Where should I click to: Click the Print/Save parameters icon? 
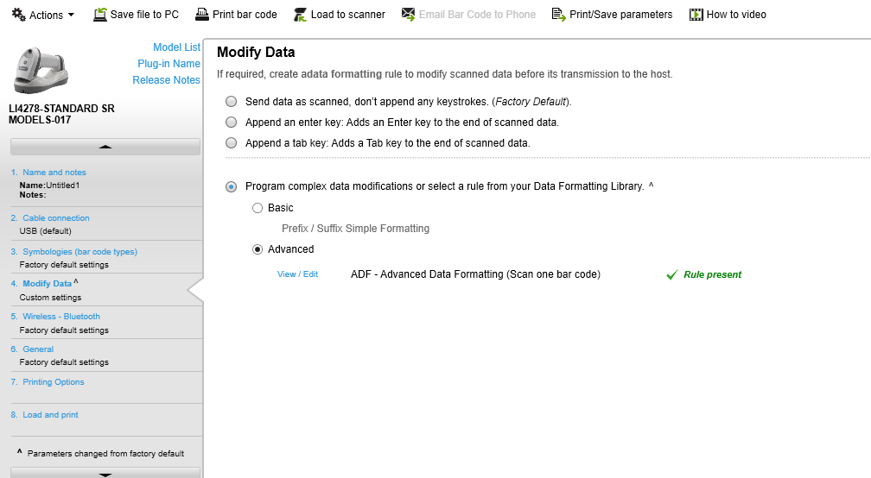[558, 15]
